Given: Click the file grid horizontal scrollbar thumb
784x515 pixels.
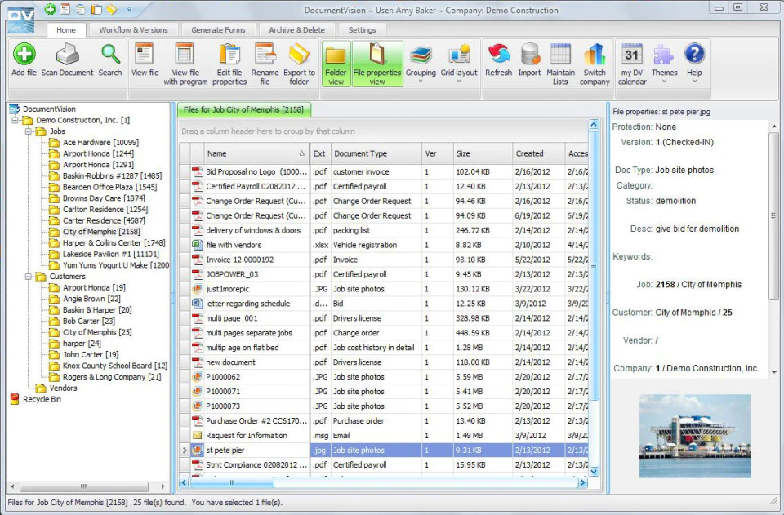Looking at the screenshot, I should click(231, 483).
